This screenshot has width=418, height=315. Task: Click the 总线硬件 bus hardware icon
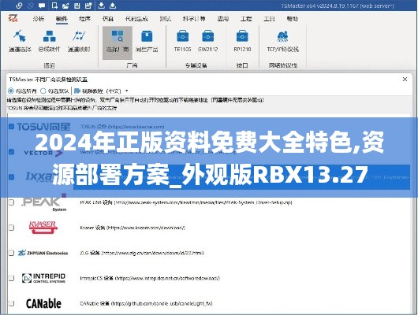coord(50,41)
